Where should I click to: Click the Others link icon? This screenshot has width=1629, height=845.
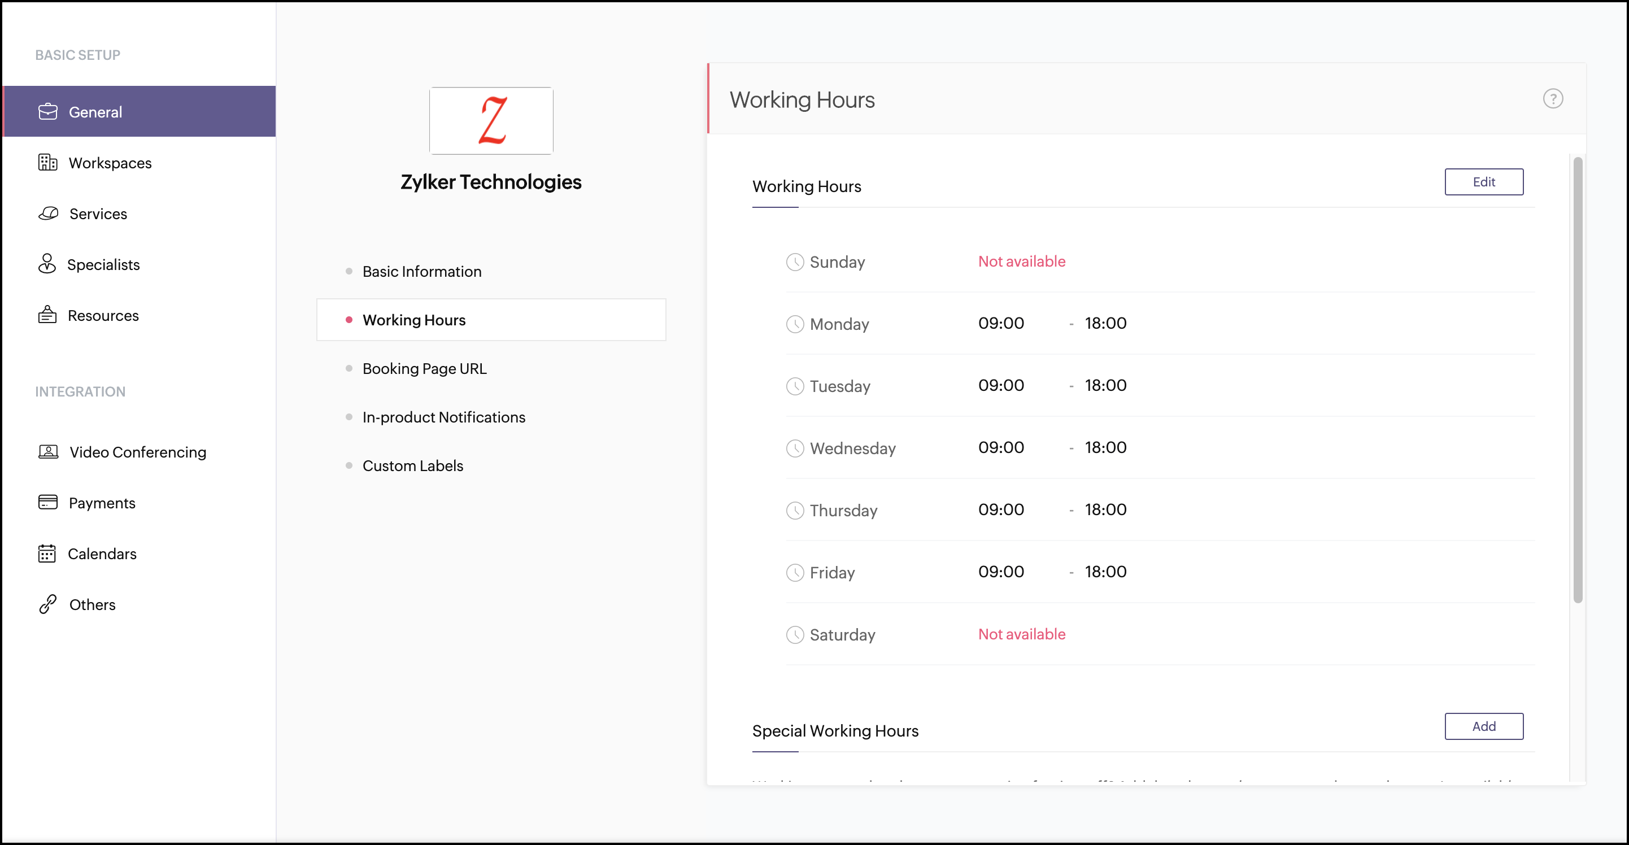coord(47,604)
